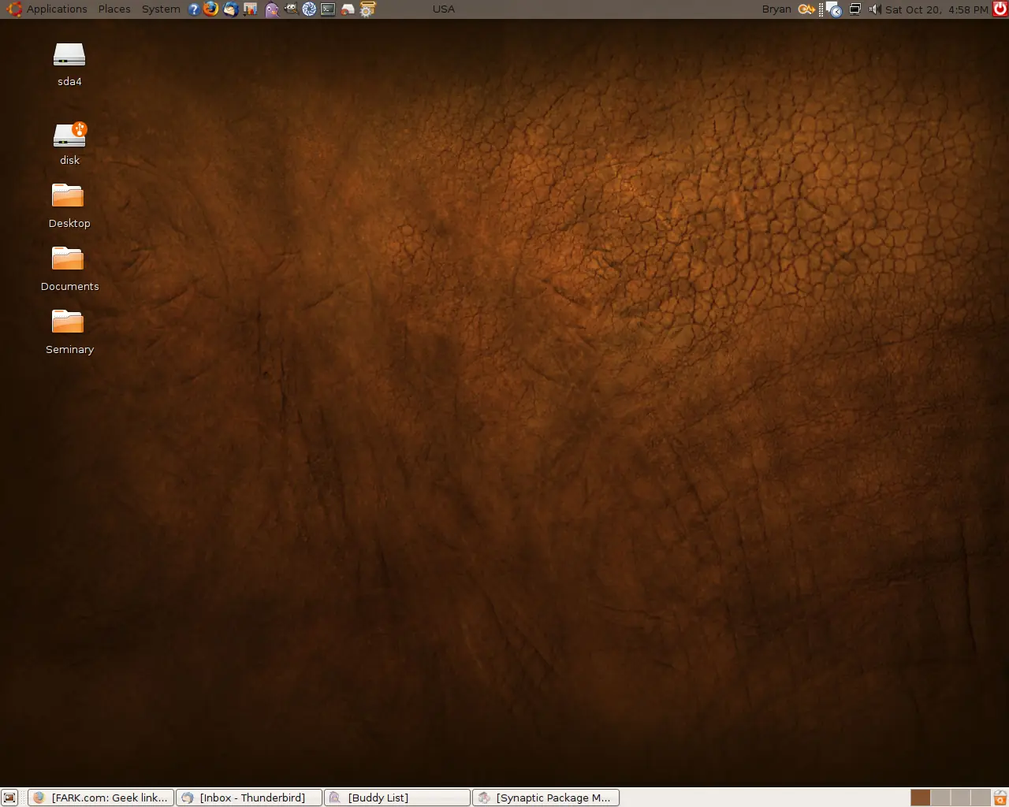Click the clock tray icon
1009x807 pixels.
(834, 9)
